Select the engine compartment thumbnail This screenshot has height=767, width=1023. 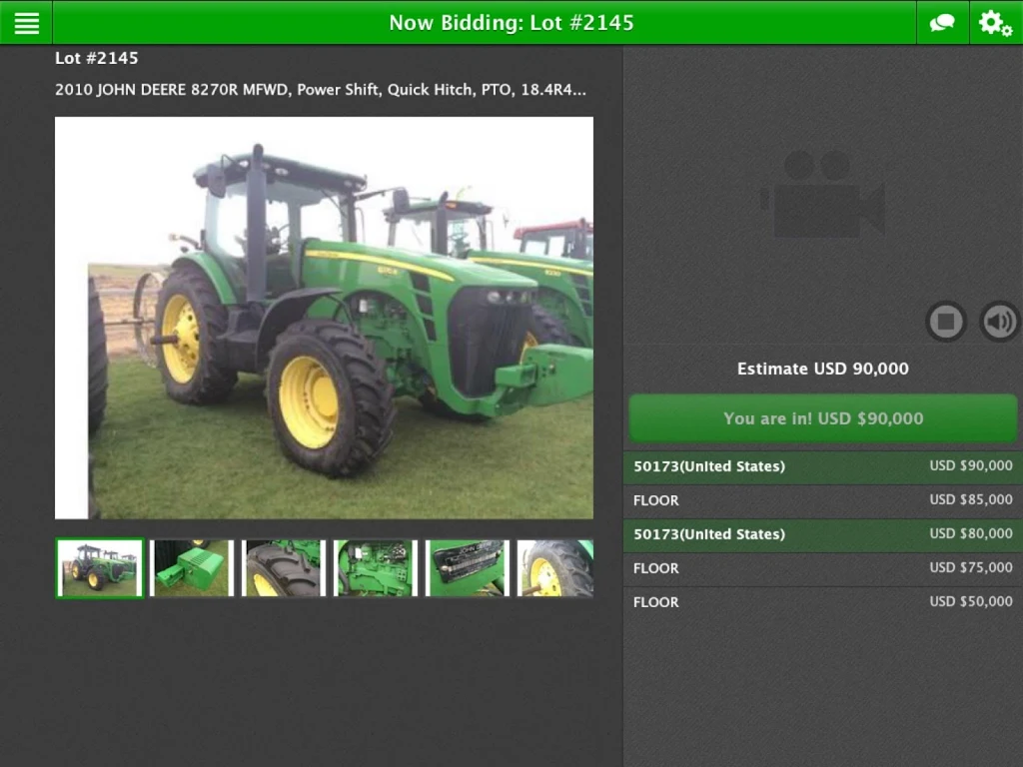pos(376,567)
